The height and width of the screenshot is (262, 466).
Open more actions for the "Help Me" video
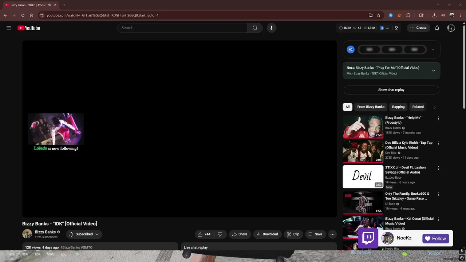coord(438,118)
